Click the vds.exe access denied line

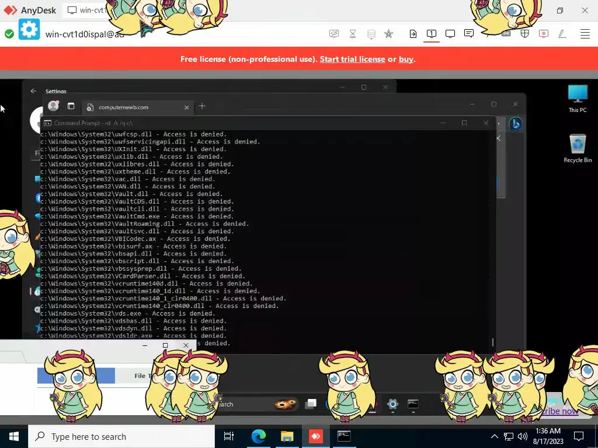[128, 313]
